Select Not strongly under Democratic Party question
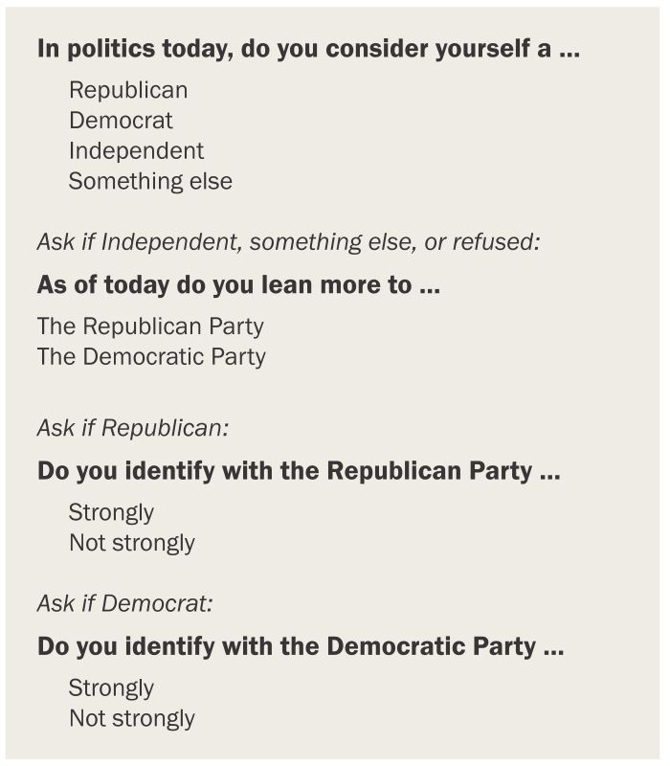Screen dimensions: 670x766 point(131,718)
